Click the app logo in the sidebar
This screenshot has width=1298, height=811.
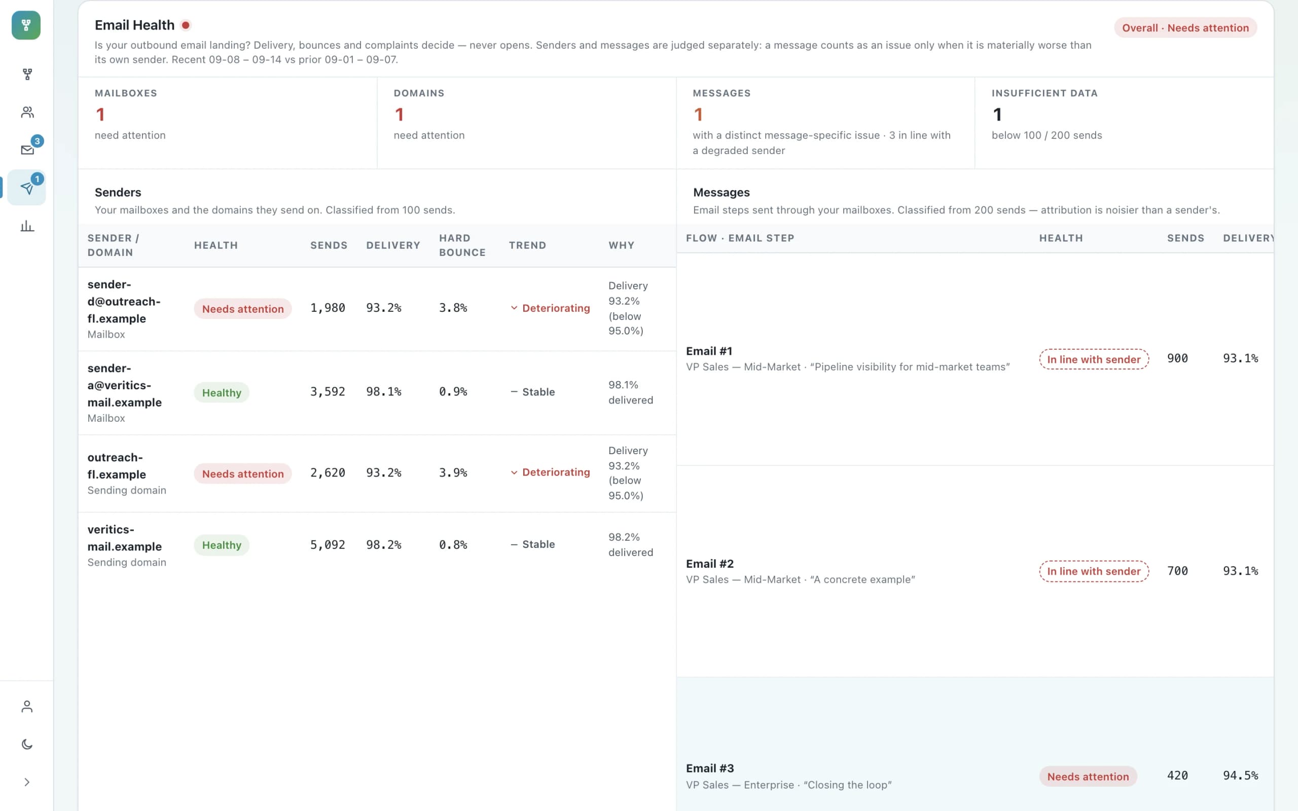tap(26, 25)
